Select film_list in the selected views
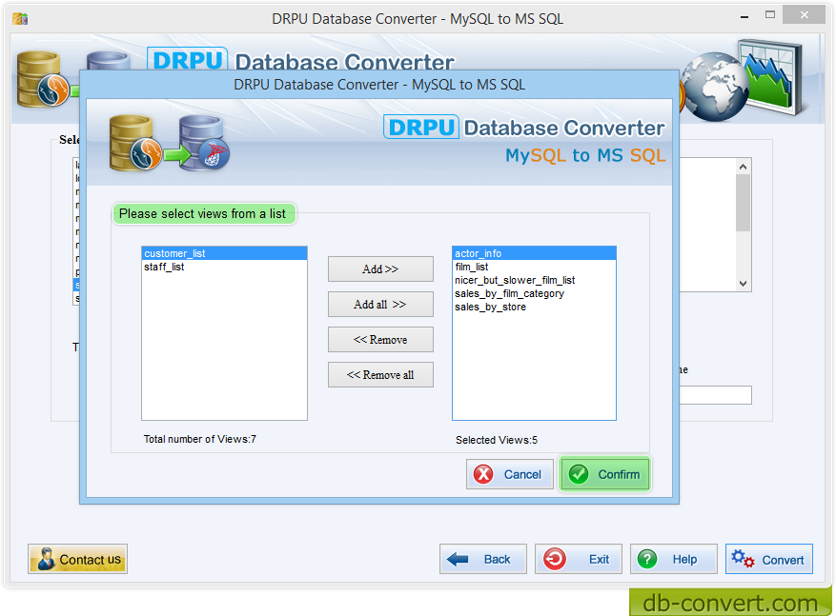This screenshot has width=836, height=616. pyautogui.click(x=534, y=267)
